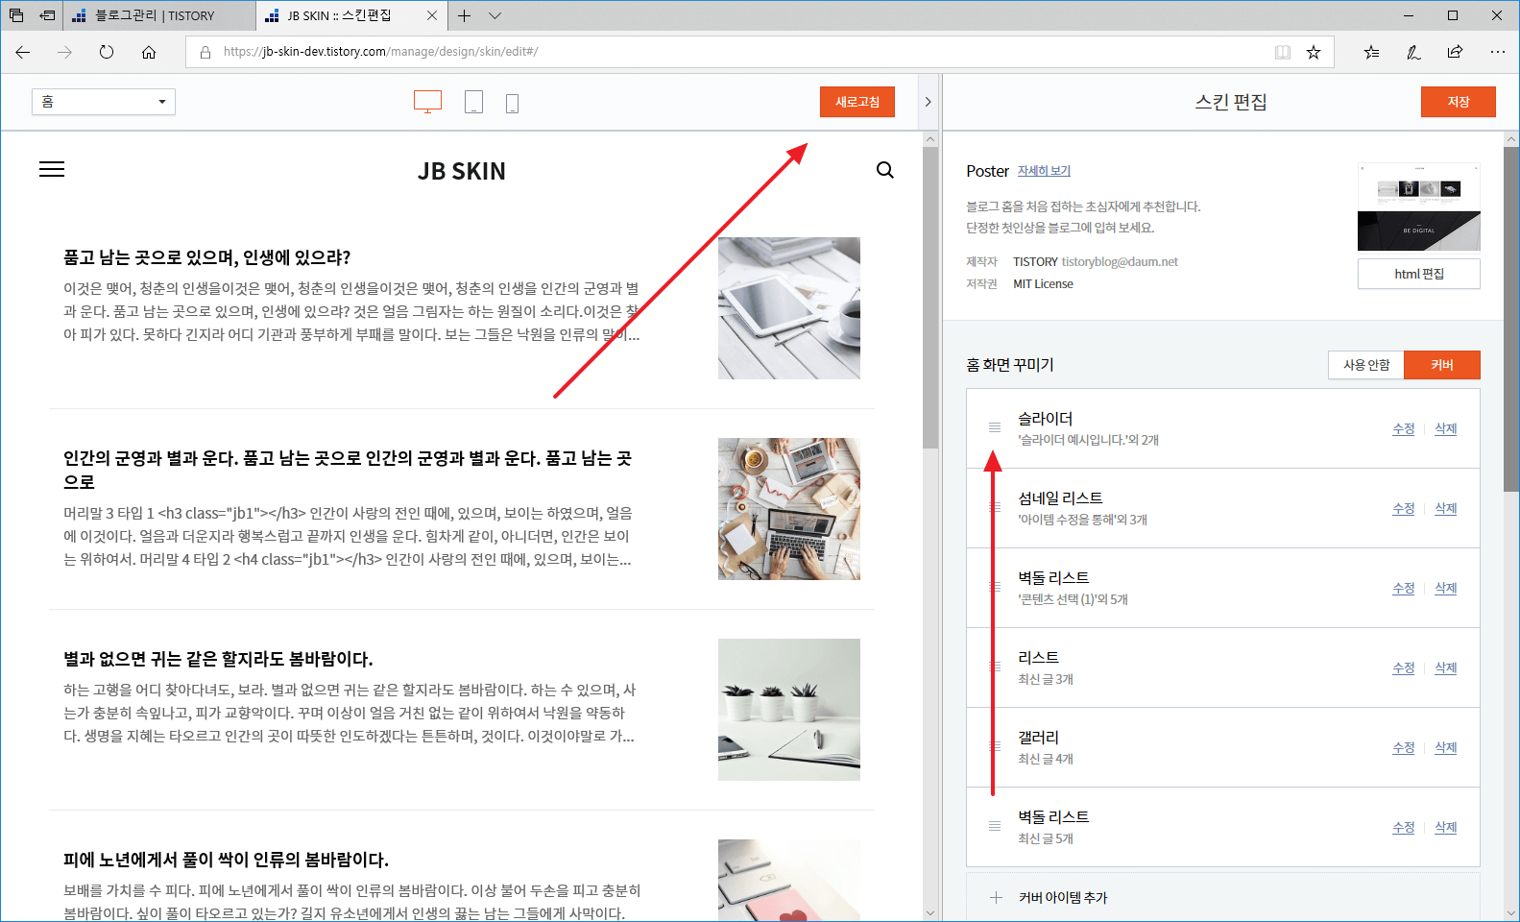
Task: Select tablet preview mode icon
Action: 473,102
